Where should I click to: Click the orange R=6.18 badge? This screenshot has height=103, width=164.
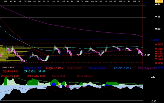(159, 1)
